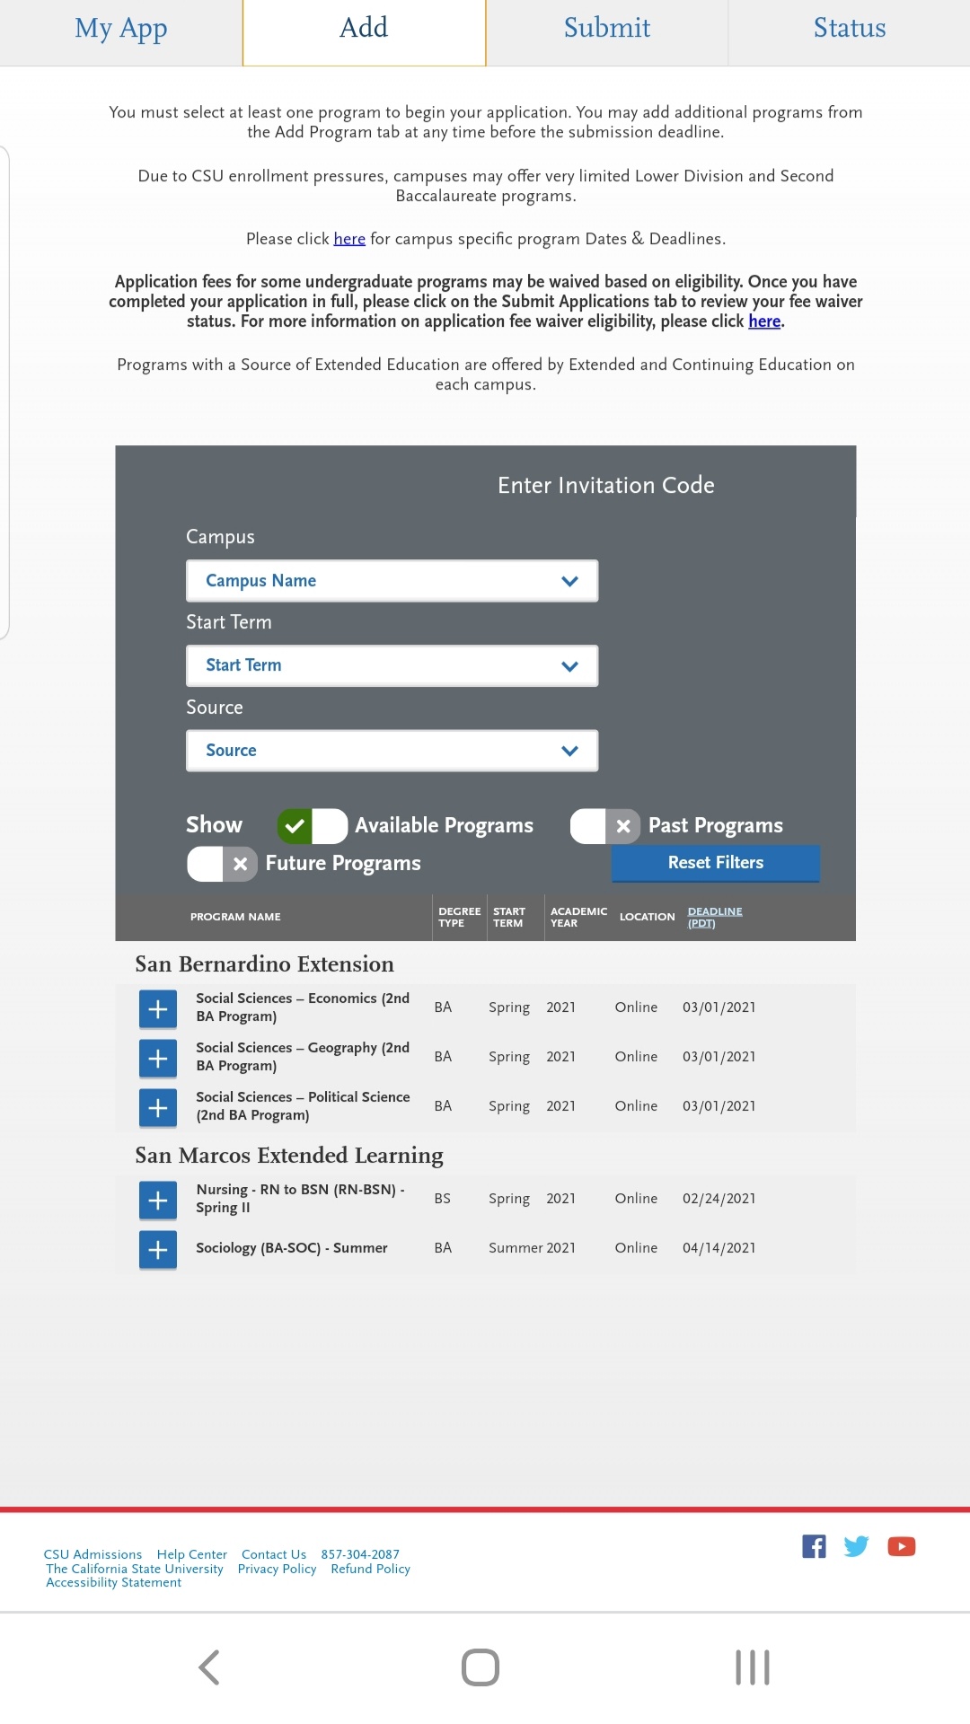Open the Campus Name dropdown
Screen dimensions: 970x1724
(392, 581)
